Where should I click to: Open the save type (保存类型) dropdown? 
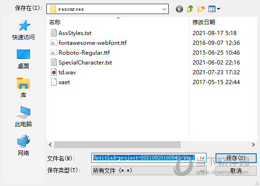pyautogui.click(x=202, y=171)
